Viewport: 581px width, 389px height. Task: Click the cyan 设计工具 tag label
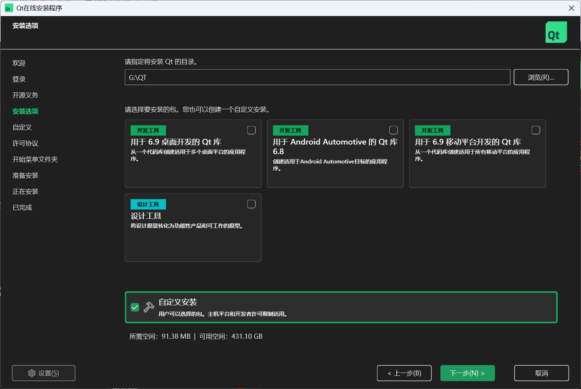[x=148, y=204]
